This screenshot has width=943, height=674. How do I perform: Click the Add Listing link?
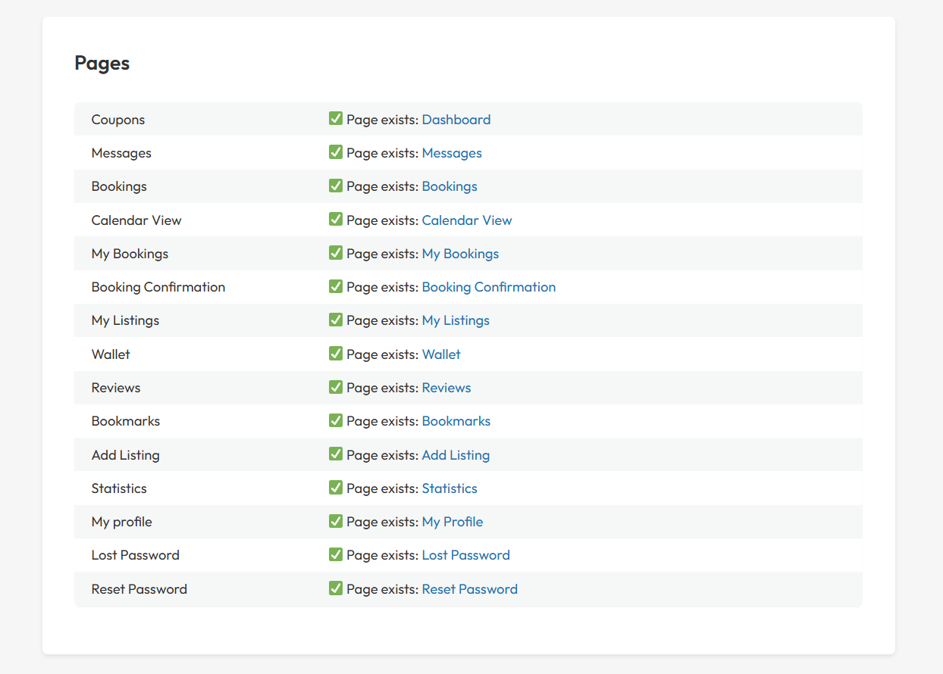tap(455, 455)
